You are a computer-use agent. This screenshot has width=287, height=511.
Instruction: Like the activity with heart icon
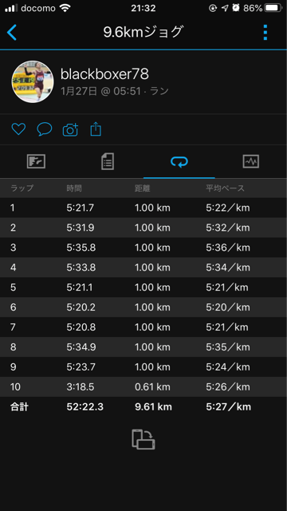click(x=18, y=129)
